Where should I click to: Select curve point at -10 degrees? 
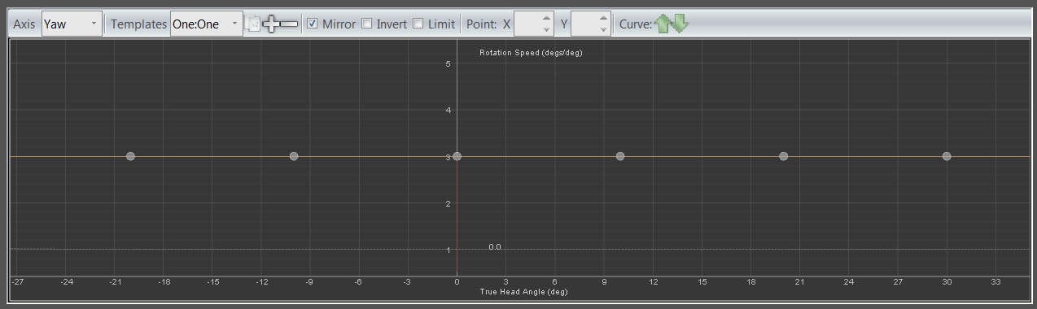point(294,156)
